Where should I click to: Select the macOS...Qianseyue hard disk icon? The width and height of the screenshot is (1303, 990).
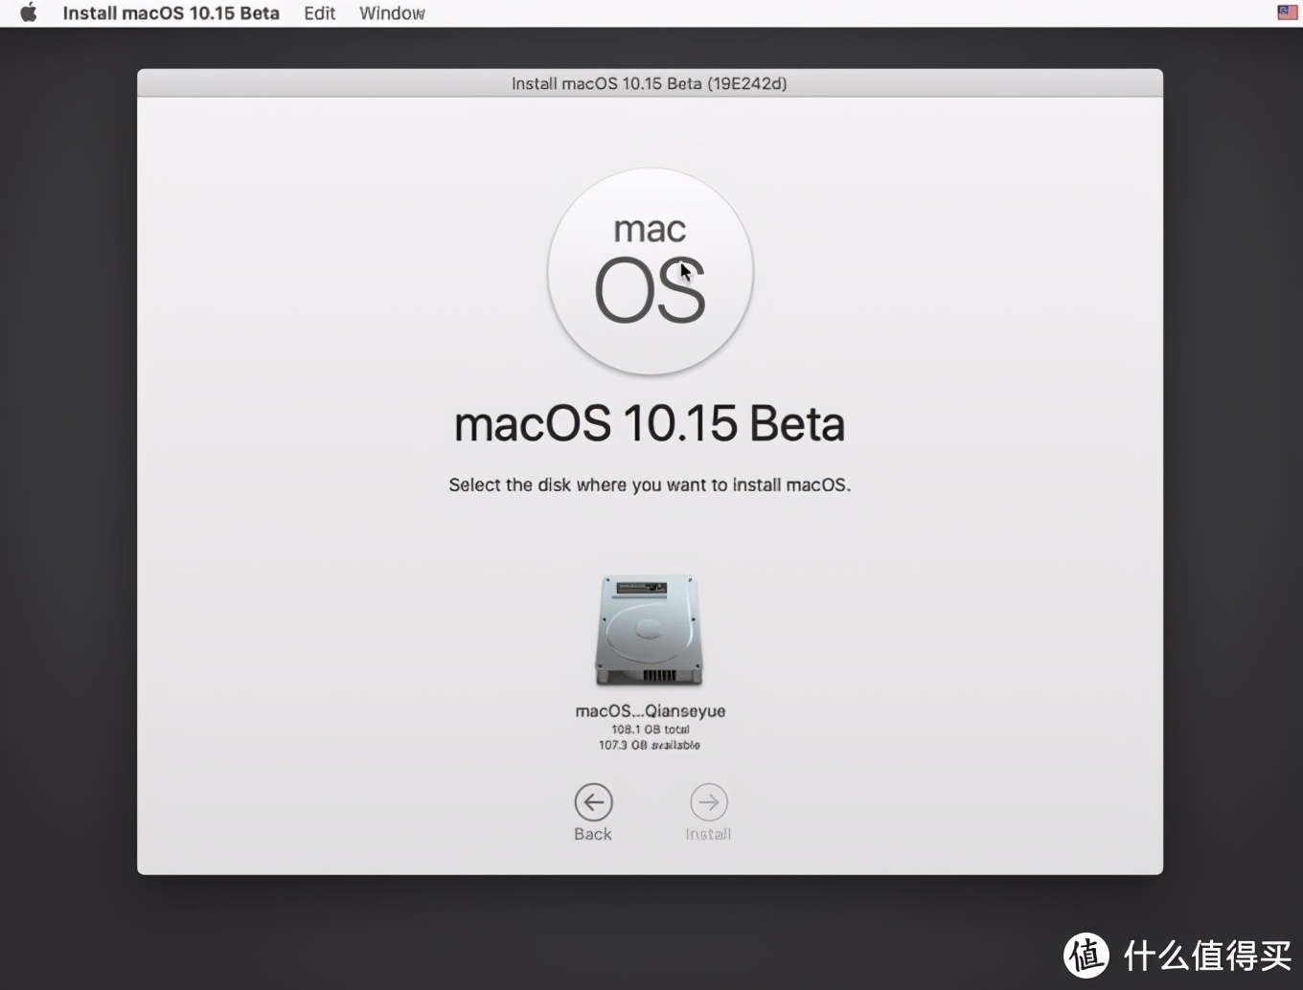click(x=650, y=630)
